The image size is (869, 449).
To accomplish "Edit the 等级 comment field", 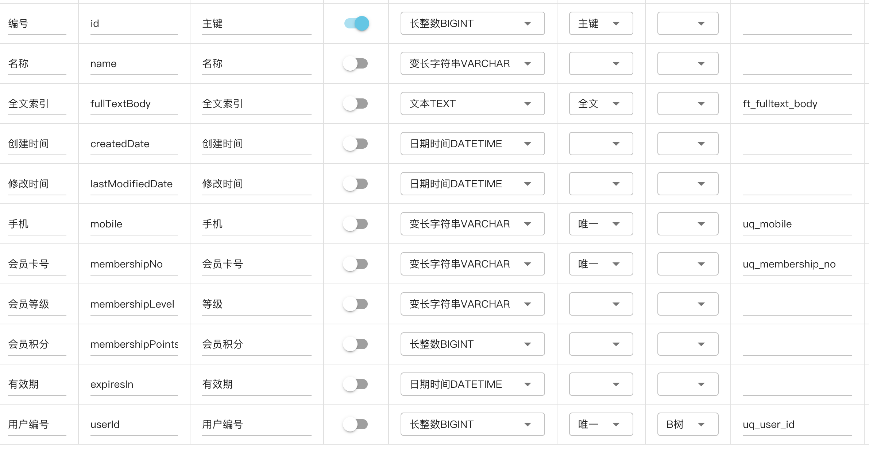I will (x=256, y=304).
